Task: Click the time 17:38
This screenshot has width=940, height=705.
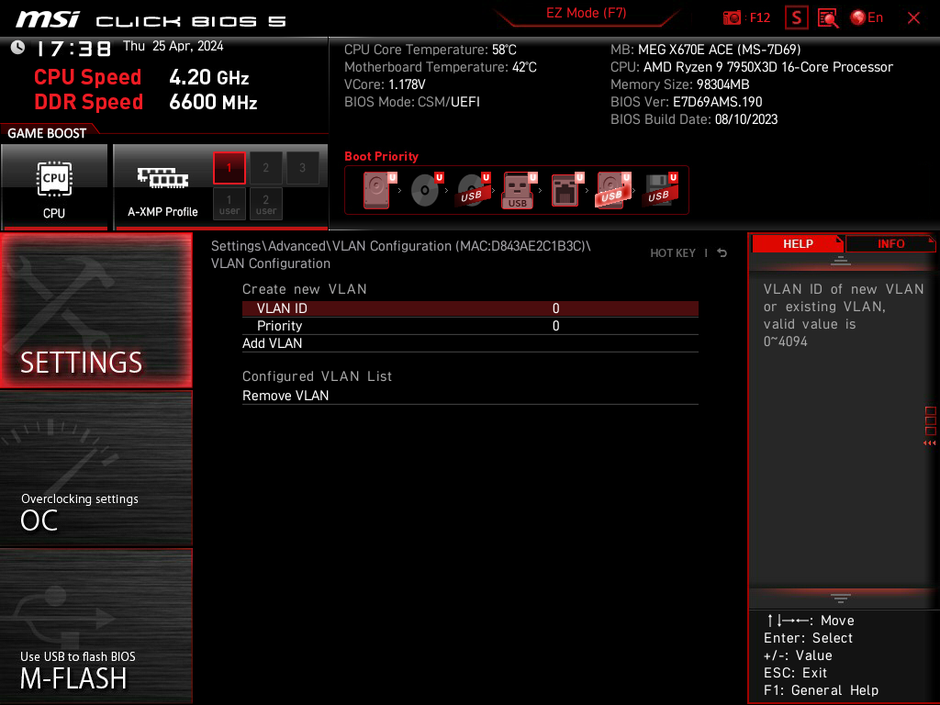Action: 74,49
